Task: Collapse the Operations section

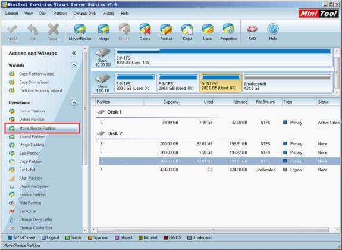Action: pyautogui.click(x=74, y=102)
